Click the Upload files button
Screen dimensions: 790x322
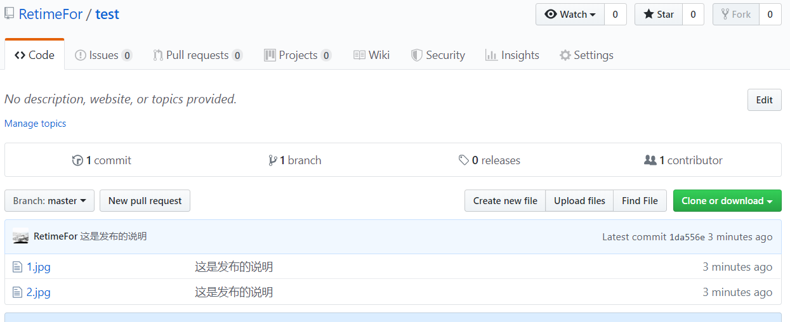tap(579, 201)
